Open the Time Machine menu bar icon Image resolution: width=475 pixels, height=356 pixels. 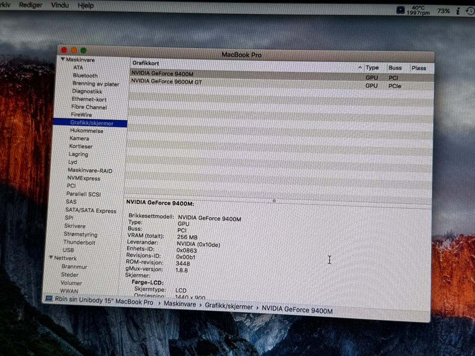coord(471,11)
